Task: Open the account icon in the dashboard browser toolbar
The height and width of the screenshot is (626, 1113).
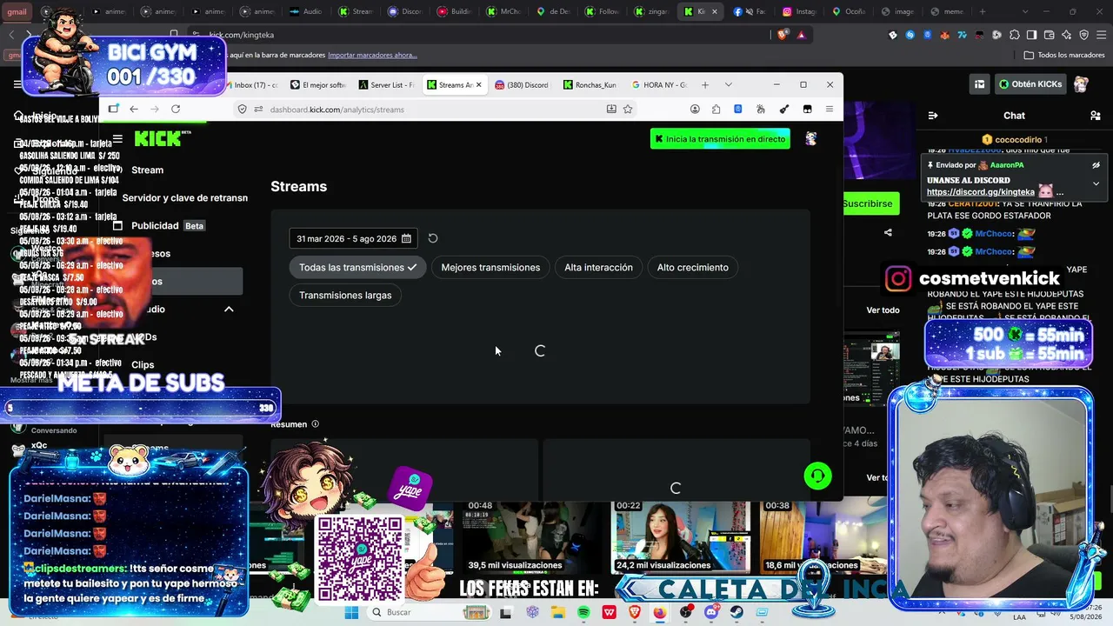Action: (x=695, y=109)
